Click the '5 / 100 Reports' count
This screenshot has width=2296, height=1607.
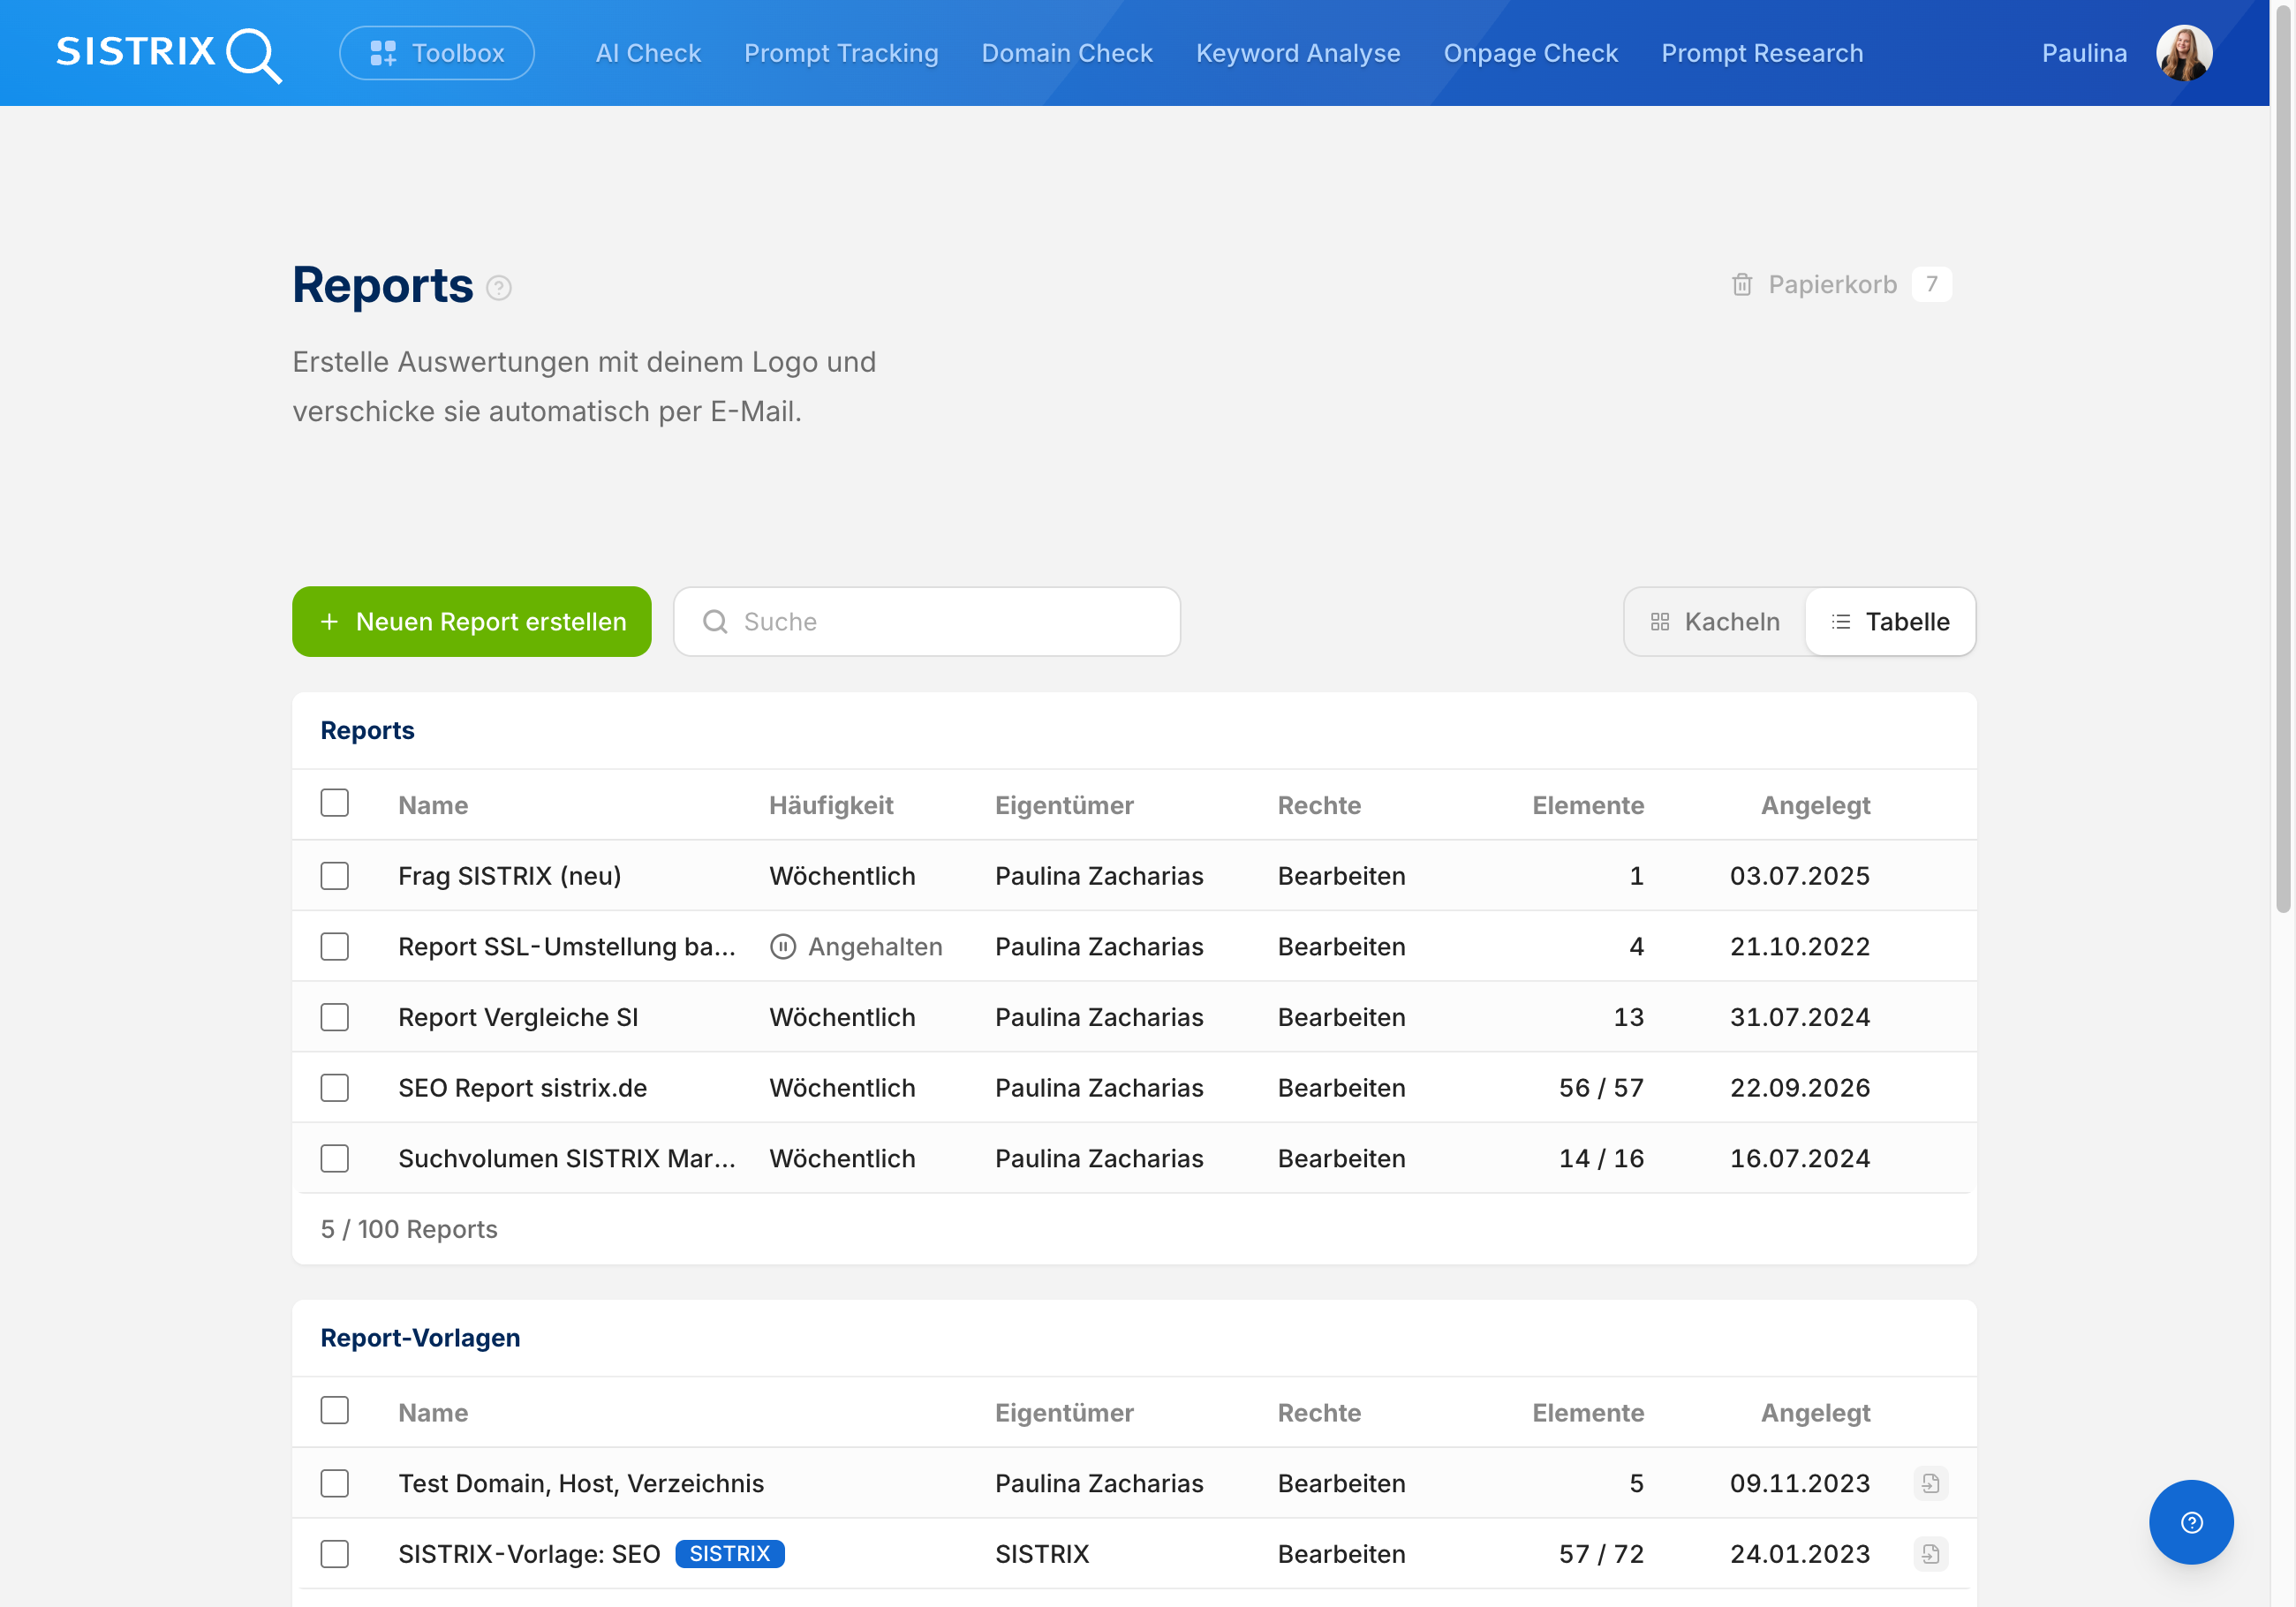coord(409,1229)
